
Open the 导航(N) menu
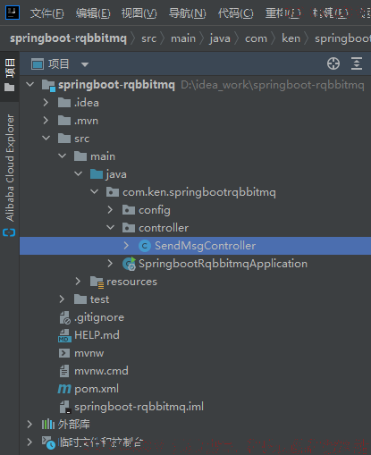[x=188, y=13]
